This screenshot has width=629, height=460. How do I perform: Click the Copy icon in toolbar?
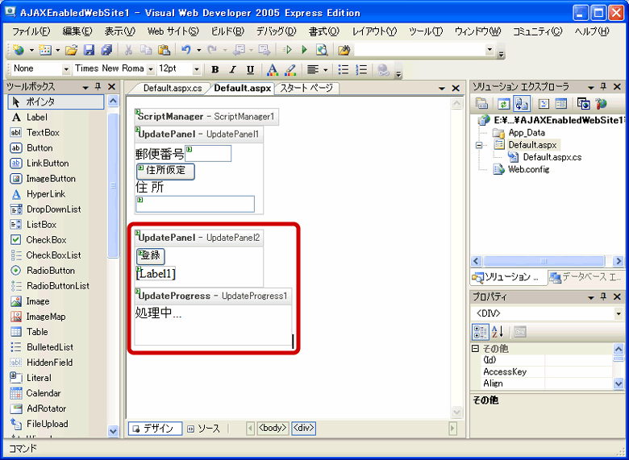pos(146,50)
